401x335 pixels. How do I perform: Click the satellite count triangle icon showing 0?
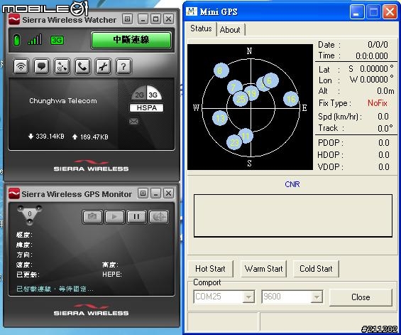pyautogui.click(x=30, y=215)
